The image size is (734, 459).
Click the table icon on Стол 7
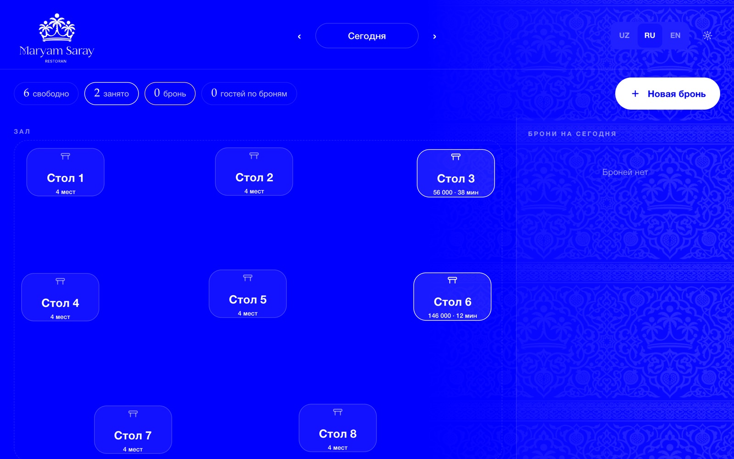133,414
